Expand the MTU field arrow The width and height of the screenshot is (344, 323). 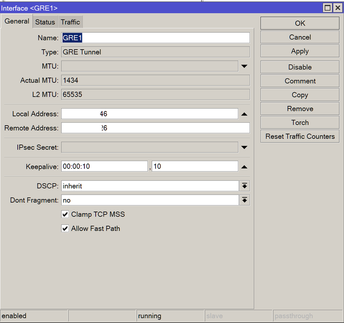244,66
